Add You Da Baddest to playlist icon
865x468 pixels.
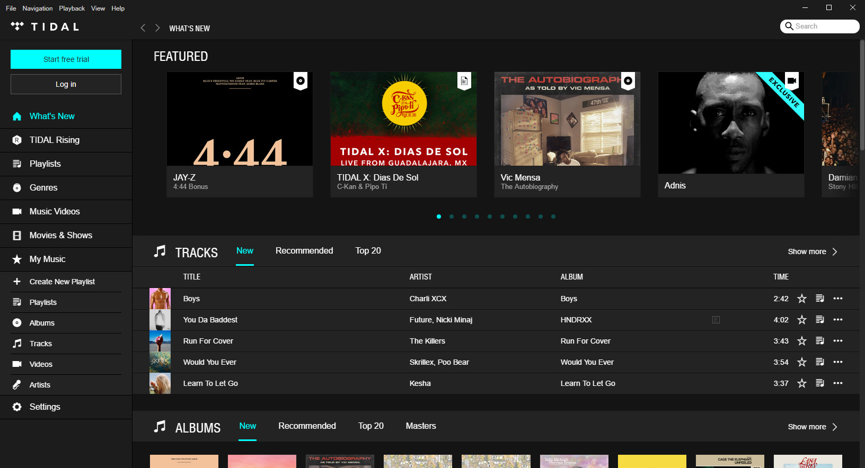click(820, 320)
